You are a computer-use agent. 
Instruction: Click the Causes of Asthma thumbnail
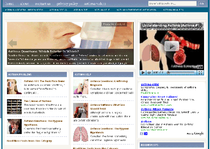[14, 106]
